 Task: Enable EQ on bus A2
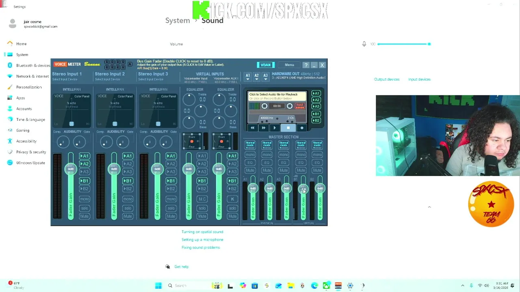(x=267, y=163)
